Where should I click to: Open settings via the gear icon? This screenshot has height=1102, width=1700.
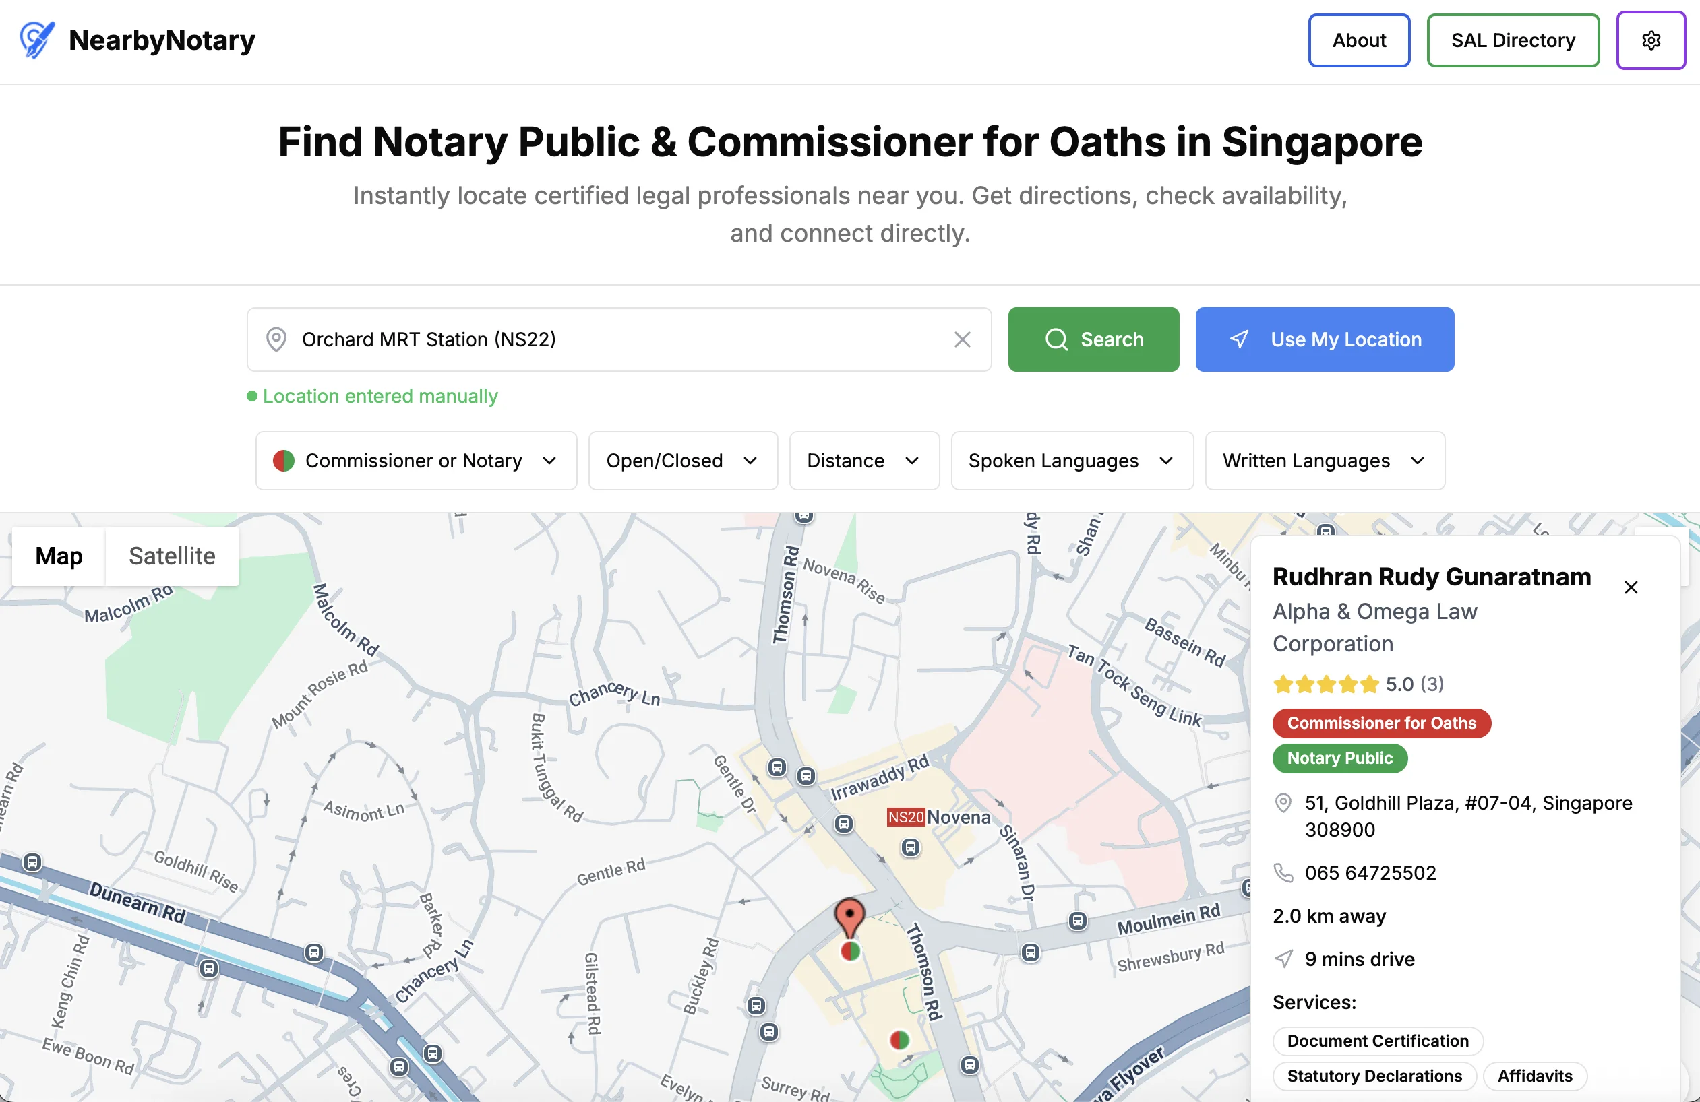tap(1651, 40)
